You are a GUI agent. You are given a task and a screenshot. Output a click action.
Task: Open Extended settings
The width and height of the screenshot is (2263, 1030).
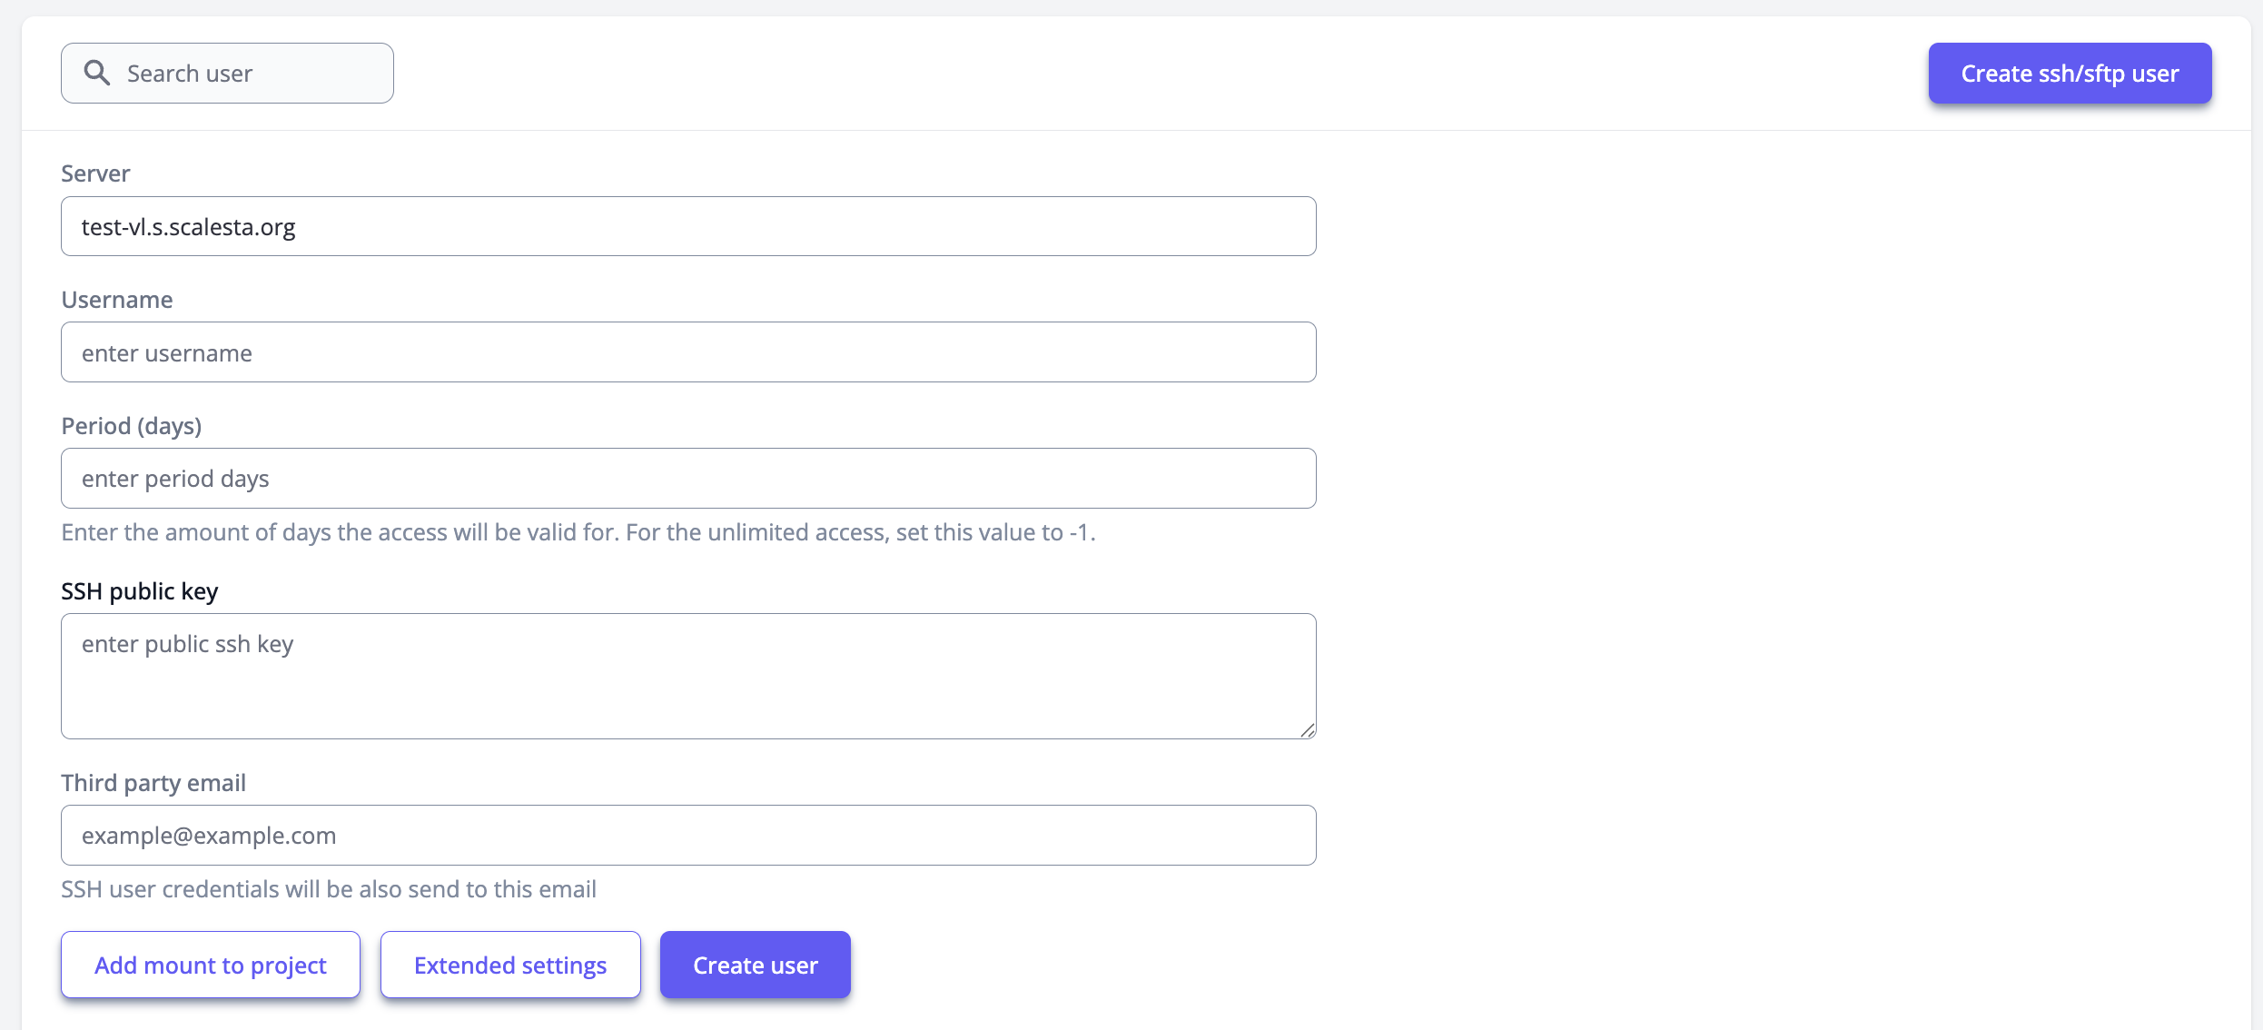pyautogui.click(x=510, y=965)
